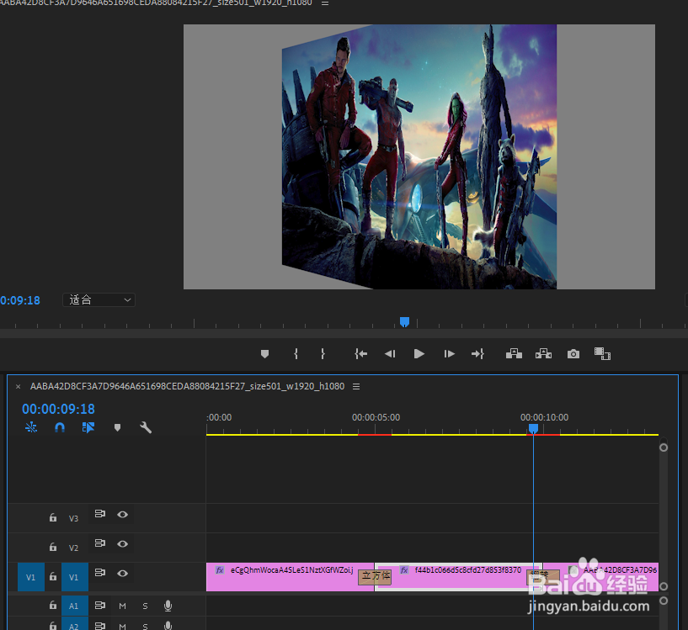
Task: Export frame with camera icon
Action: click(573, 354)
